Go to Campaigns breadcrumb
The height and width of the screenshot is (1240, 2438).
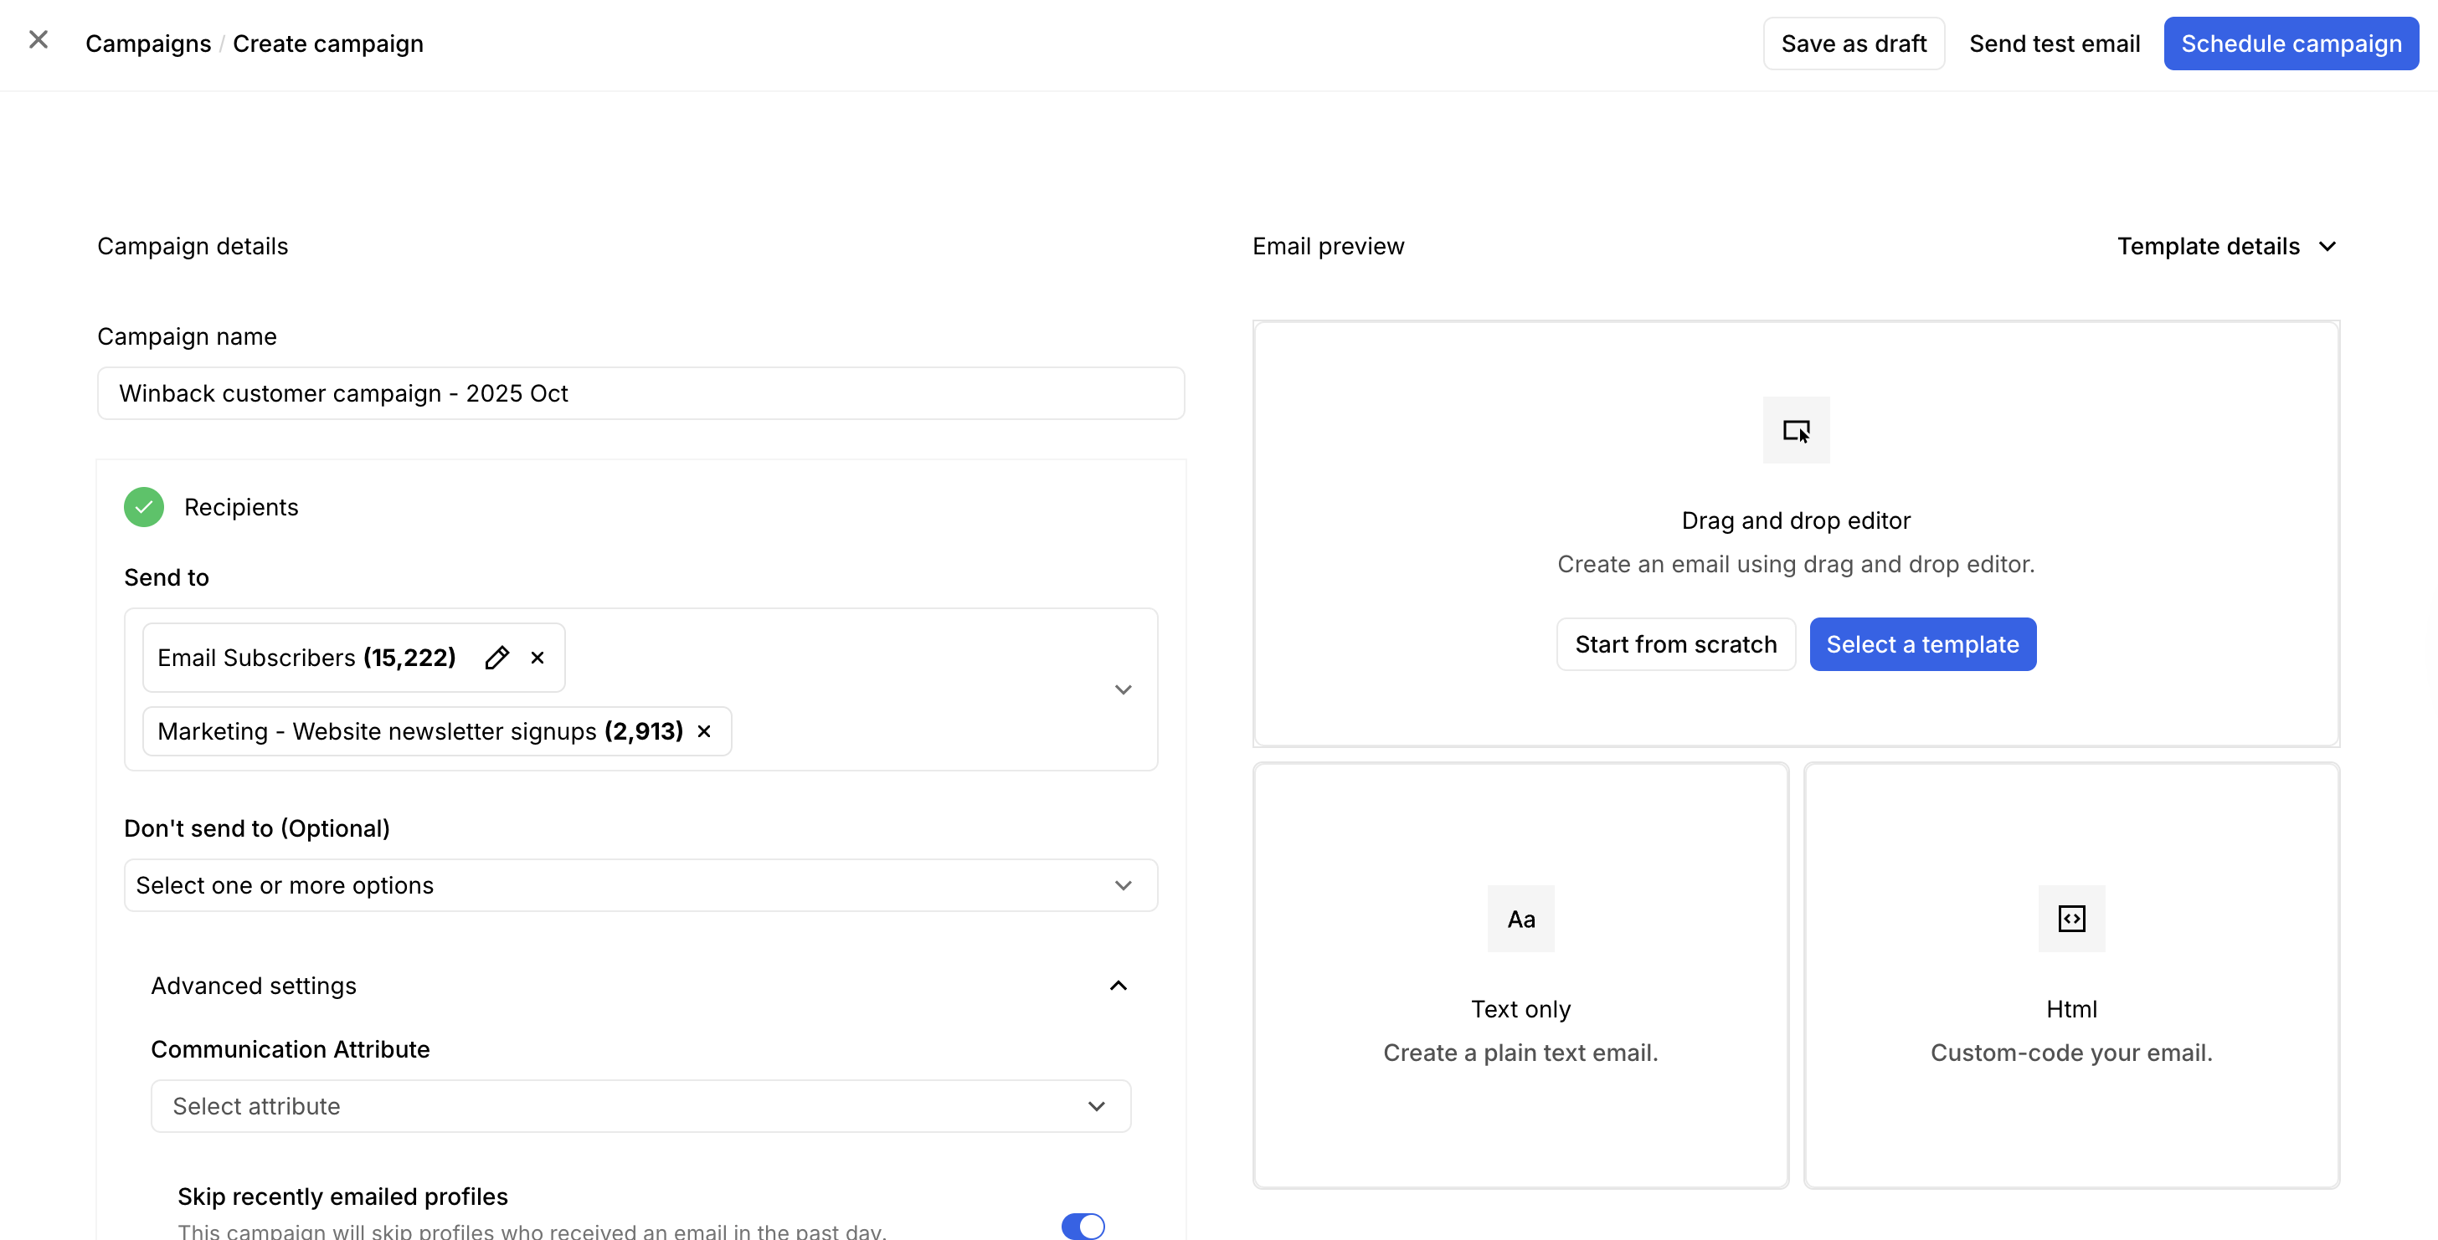pyautogui.click(x=147, y=44)
